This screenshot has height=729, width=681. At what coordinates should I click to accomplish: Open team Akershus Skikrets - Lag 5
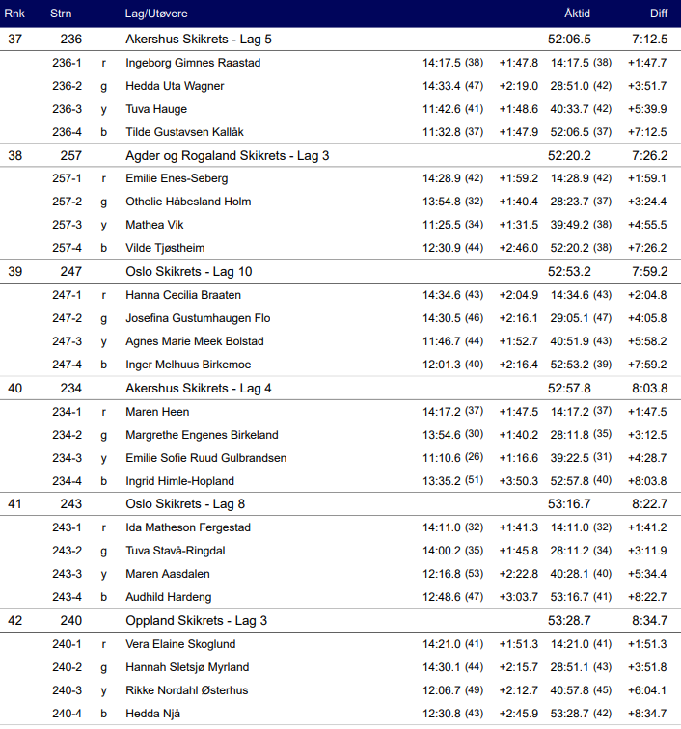click(199, 40)
